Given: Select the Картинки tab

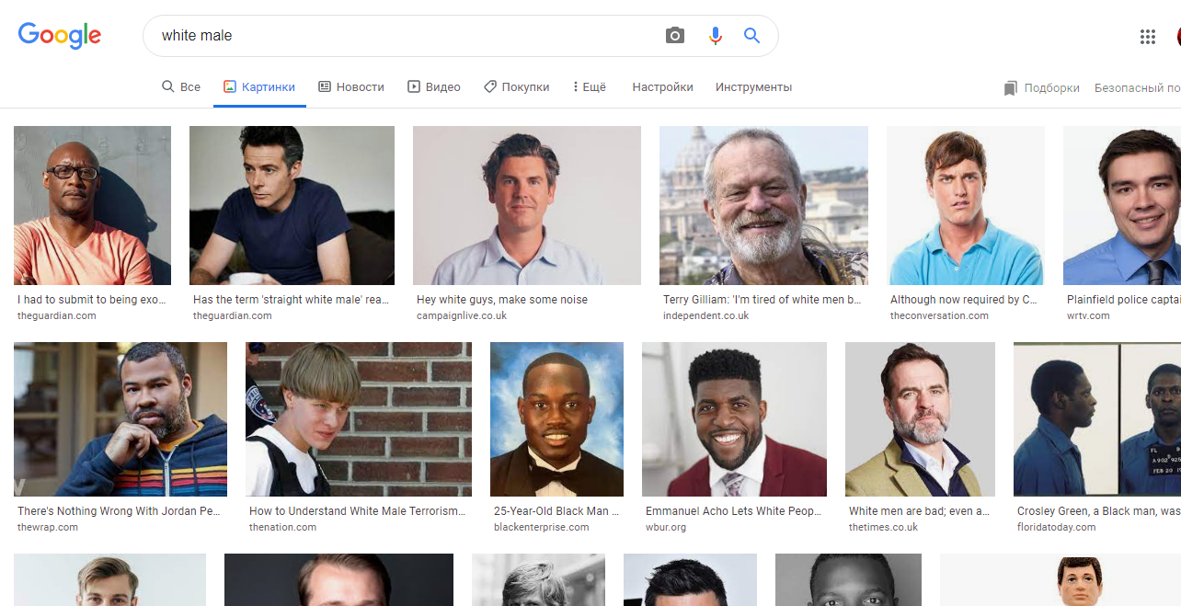Looking at the screenshot, I should [259, 86].
